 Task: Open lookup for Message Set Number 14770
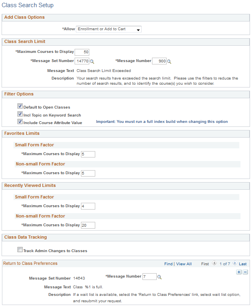92,62
